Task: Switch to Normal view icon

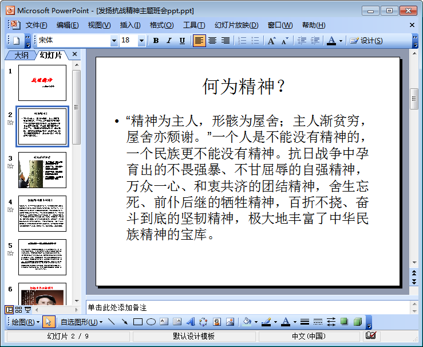Action: (9, 310)
